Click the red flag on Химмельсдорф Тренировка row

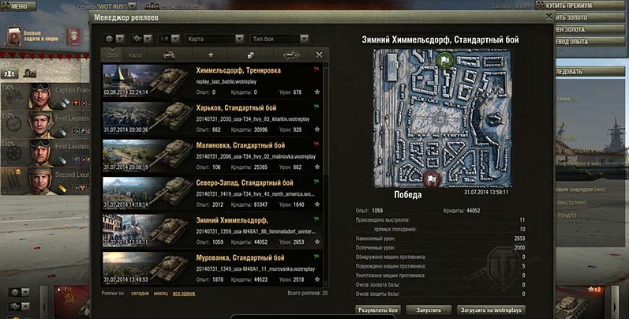pos(316,69)
